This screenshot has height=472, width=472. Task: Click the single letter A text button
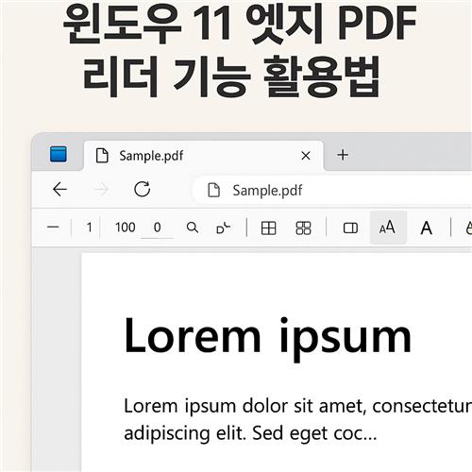[427, 228]
